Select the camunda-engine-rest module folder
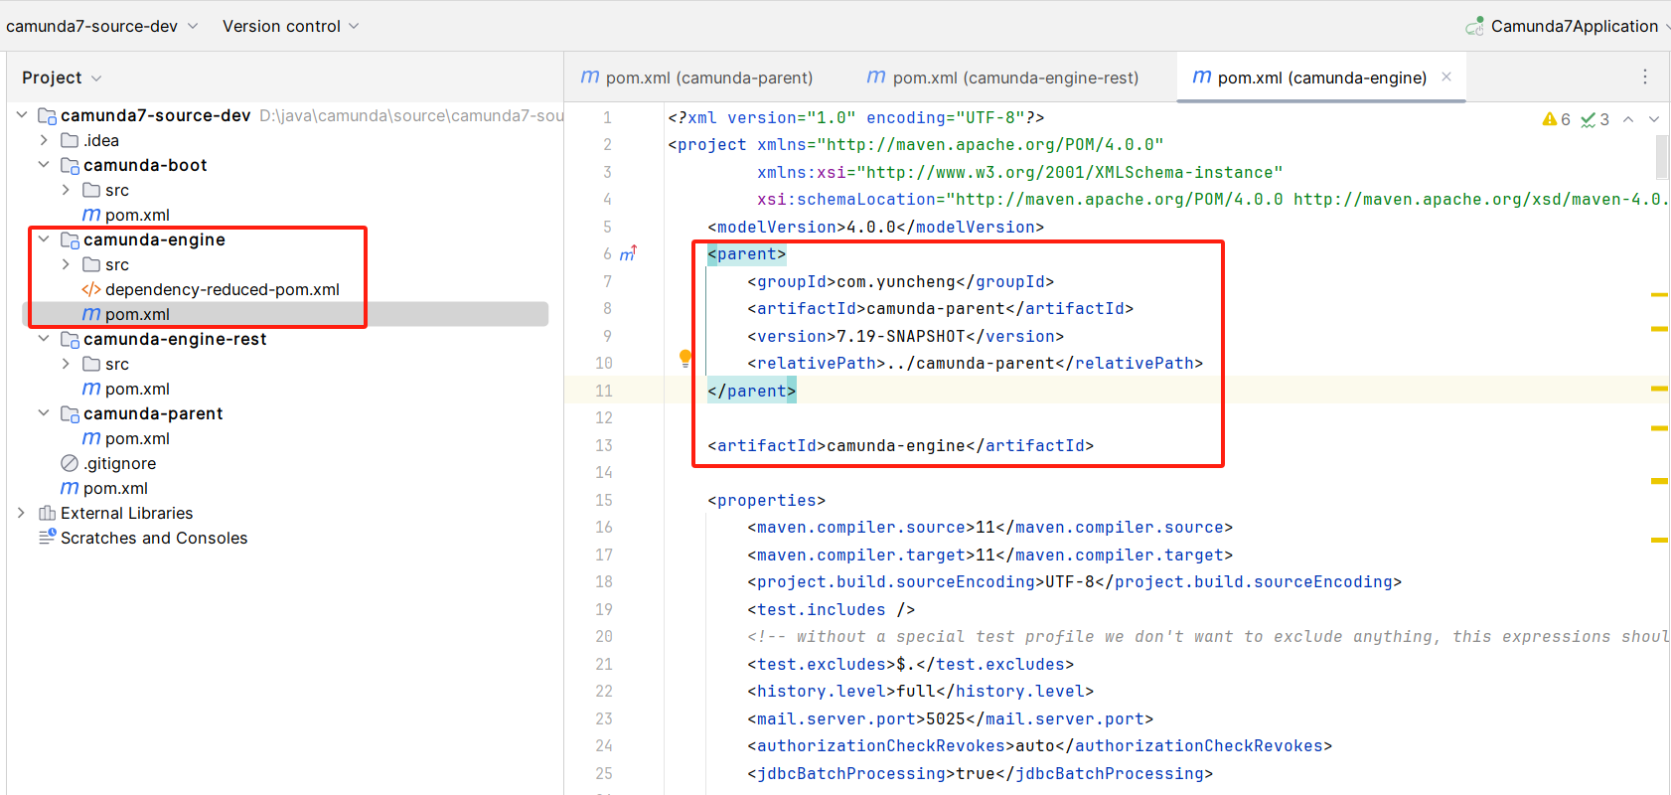The image size is (1671, 795). coord(175,339)
